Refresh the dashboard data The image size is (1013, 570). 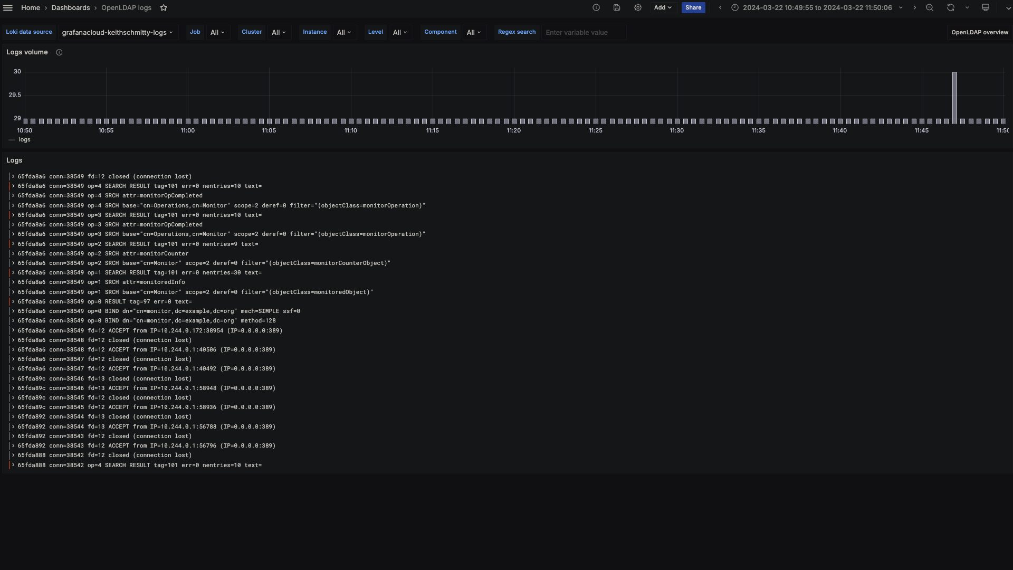click(x=950, y=7)
